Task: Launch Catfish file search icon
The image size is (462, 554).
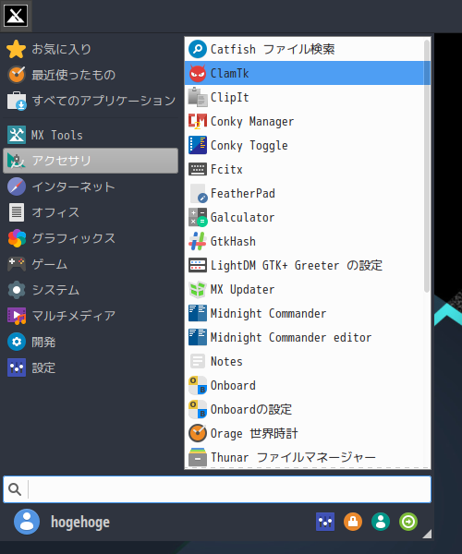Action: point(198,49)
